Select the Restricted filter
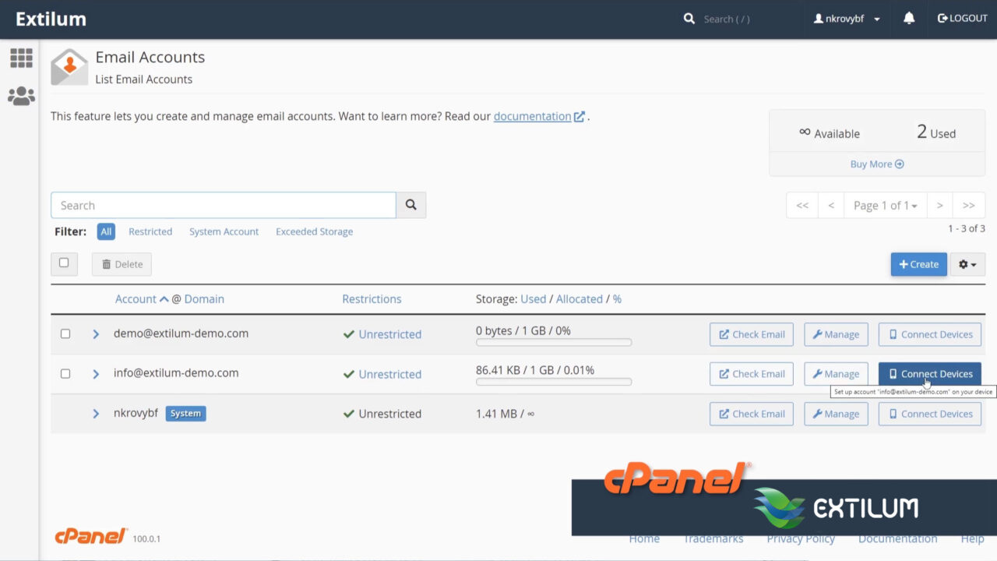Screen dimensions: 997x561 tap(150, 231)
